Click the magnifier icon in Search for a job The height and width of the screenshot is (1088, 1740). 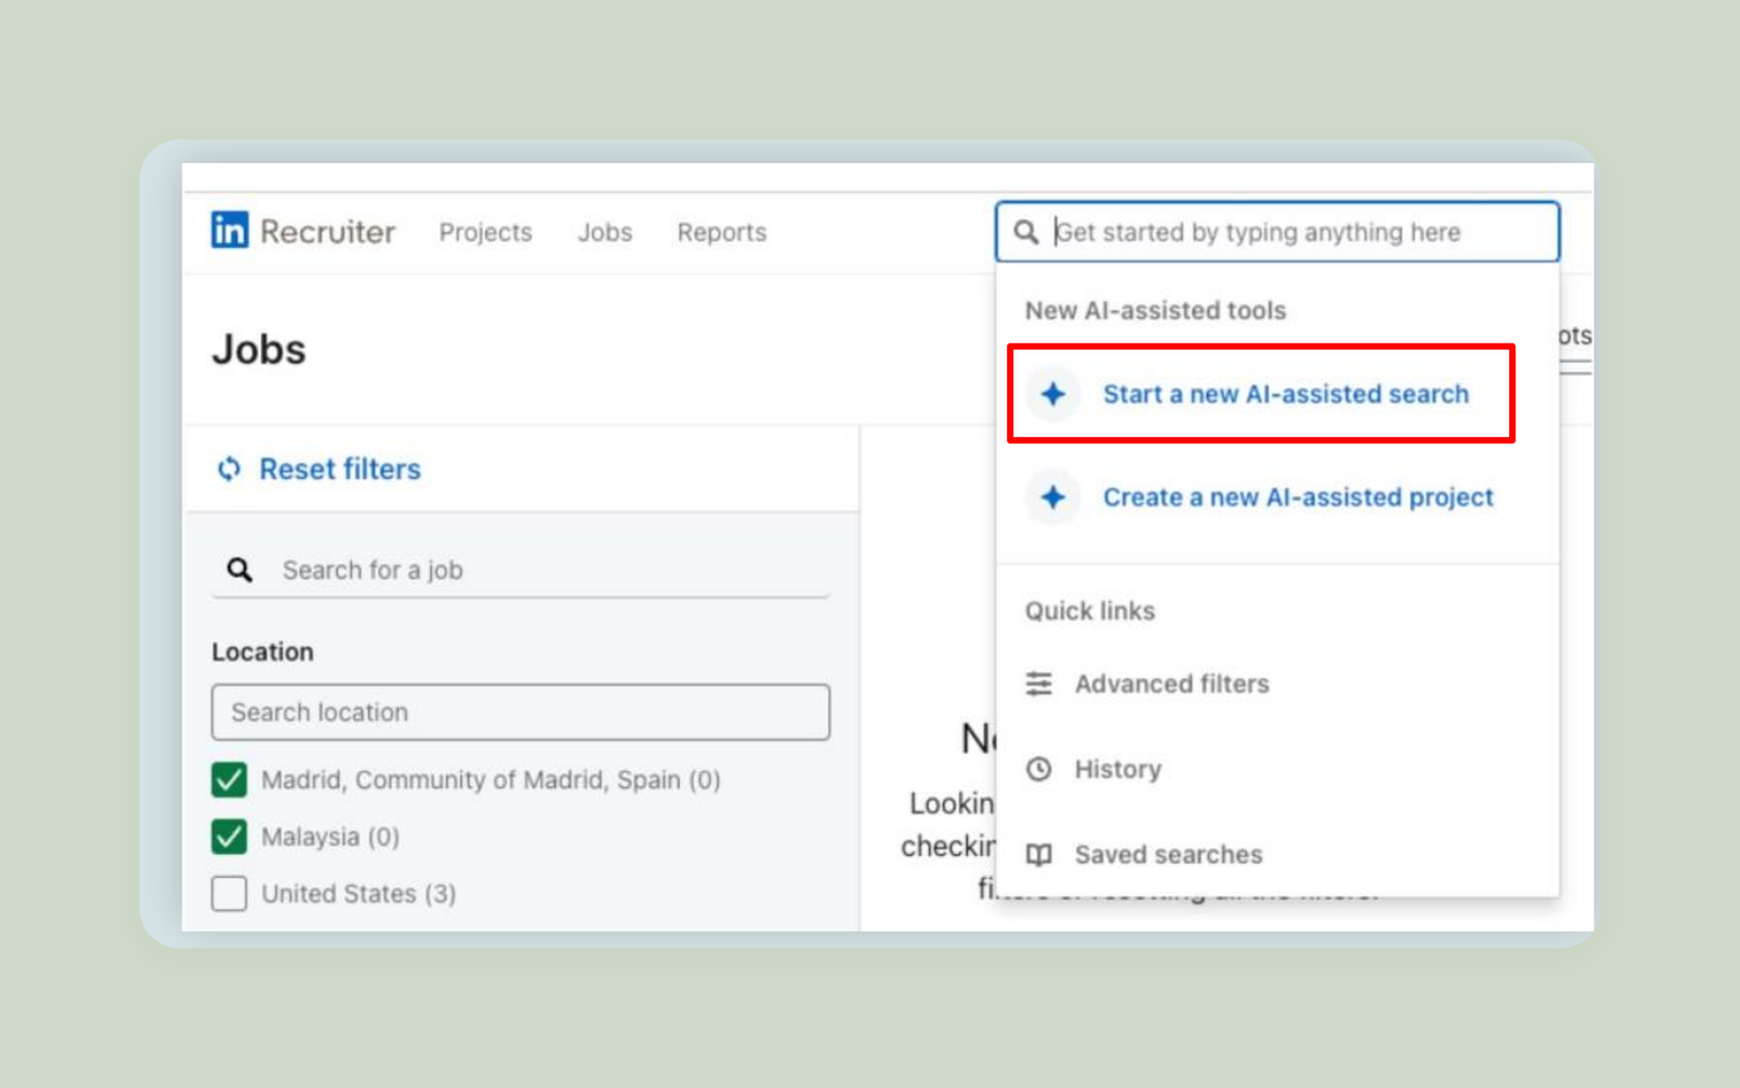pyautogui.click(x=239, y=569)
